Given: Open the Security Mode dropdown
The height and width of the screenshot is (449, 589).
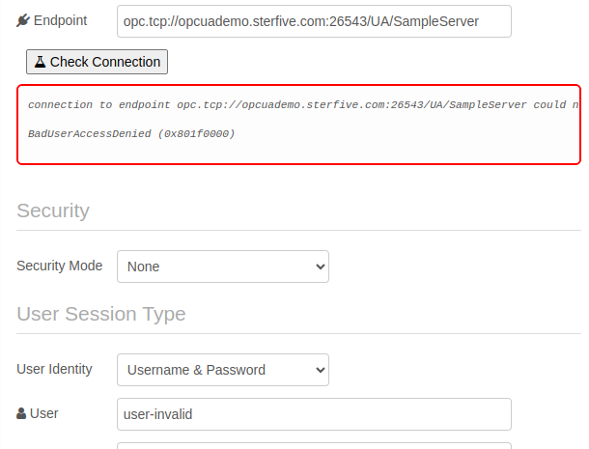Looking at the screenshot, I should (x=223, y=267).
